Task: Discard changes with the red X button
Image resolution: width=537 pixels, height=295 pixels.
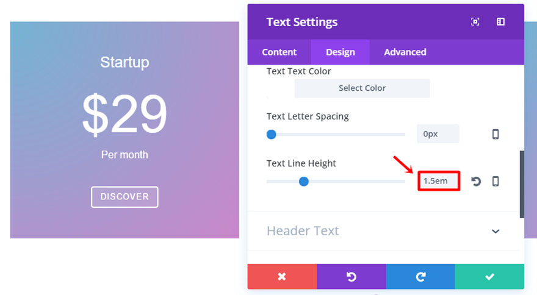Action: (282, 277)
